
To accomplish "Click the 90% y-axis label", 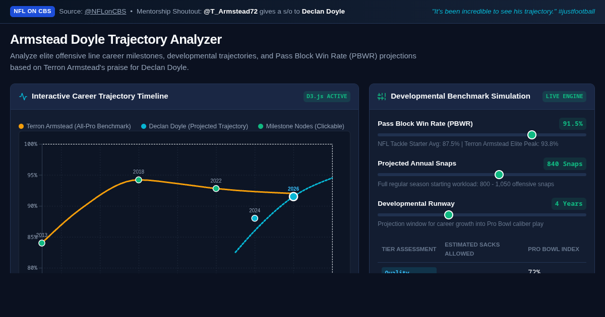I will (32, 206).
